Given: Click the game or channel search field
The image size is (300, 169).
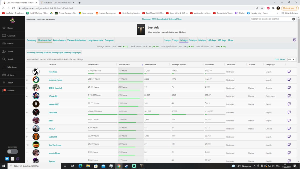Looking at the screenshot, I should pyautogui.click(x=271, y=19).
